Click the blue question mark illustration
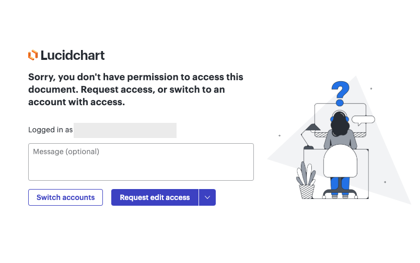This screenshot has width=420, height=263. 340,93
